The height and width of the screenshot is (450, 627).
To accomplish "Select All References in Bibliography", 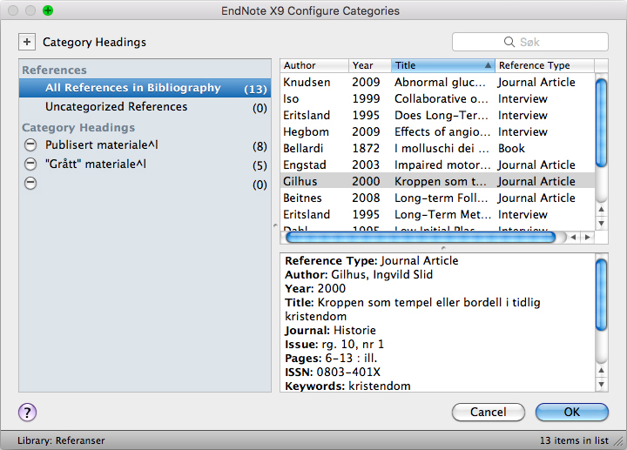I will (x=145, y=88).
